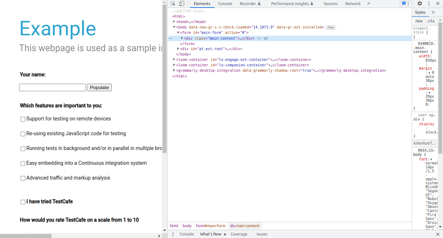Toggle the device toolbar icon
This screenshot has width=443, height=238.
point(181,4)
